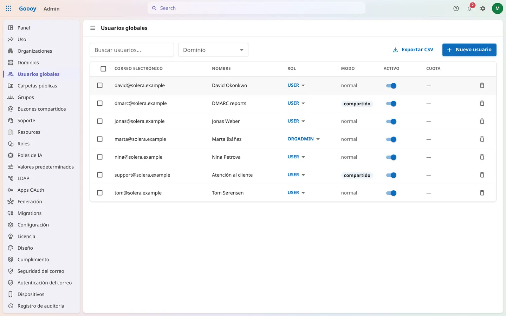Image resolution: width=506 pixels, height=316 pixels.
Task: Disable active toggle for David Okonkwo
Action: [391, 86]
